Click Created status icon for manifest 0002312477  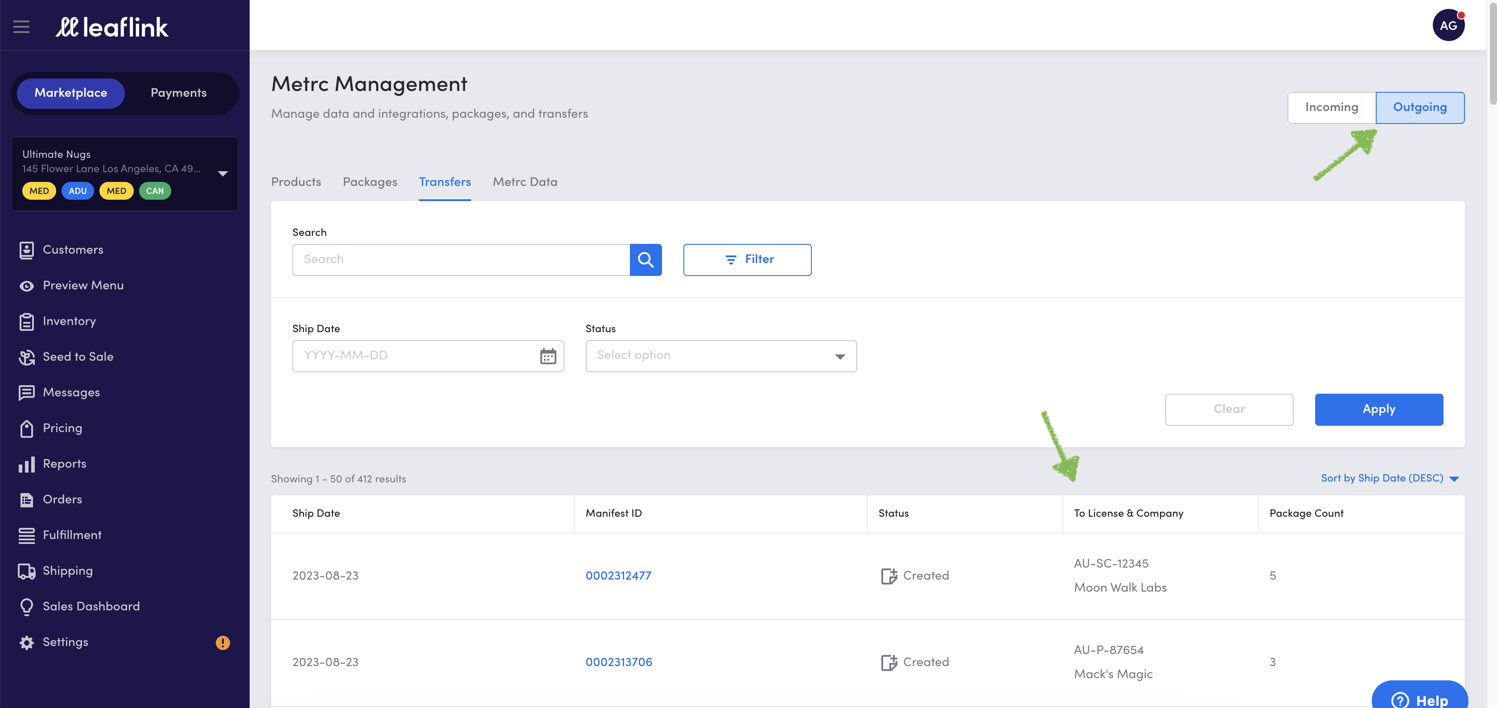coord(888,576)
